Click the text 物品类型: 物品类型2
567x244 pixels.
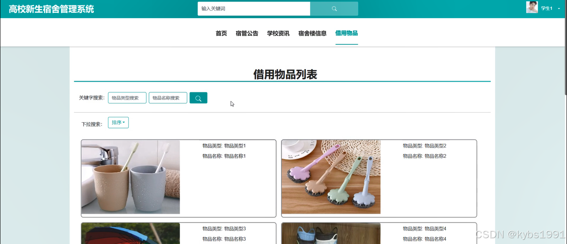coord(425,146)
